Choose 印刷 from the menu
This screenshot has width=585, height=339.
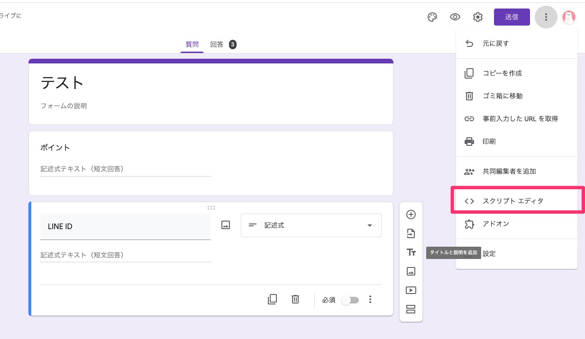point(517,142)
